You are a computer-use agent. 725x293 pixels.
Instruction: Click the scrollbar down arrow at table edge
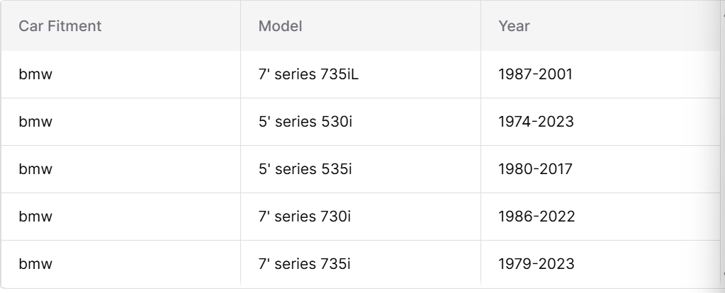point(723,274)
